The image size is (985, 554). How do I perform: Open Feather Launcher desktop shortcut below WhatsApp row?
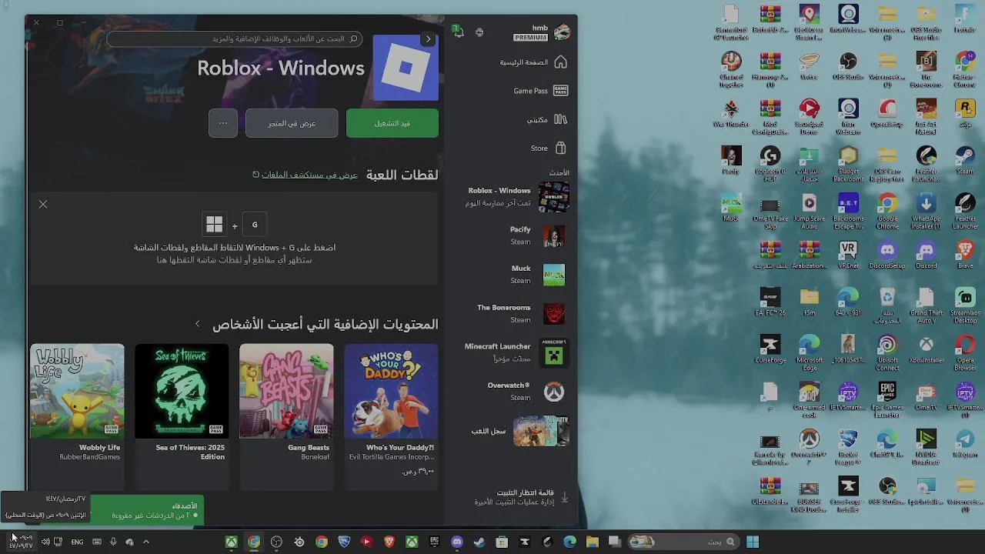pos(965,211)
